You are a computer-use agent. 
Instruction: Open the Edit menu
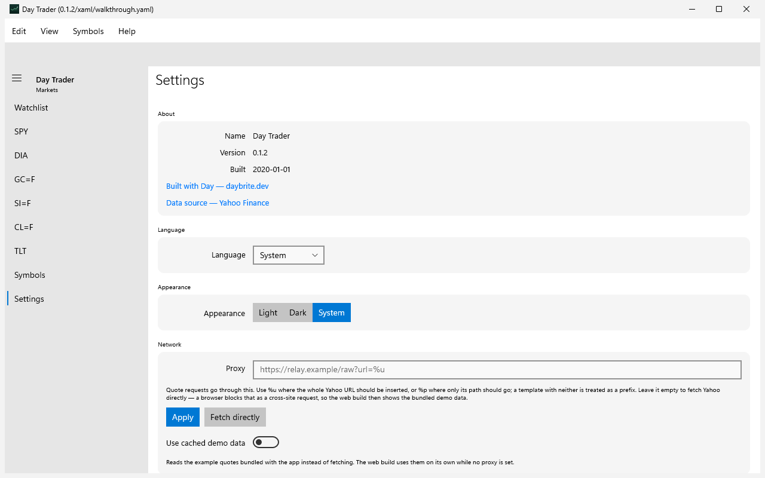click(x=19, y=31)
